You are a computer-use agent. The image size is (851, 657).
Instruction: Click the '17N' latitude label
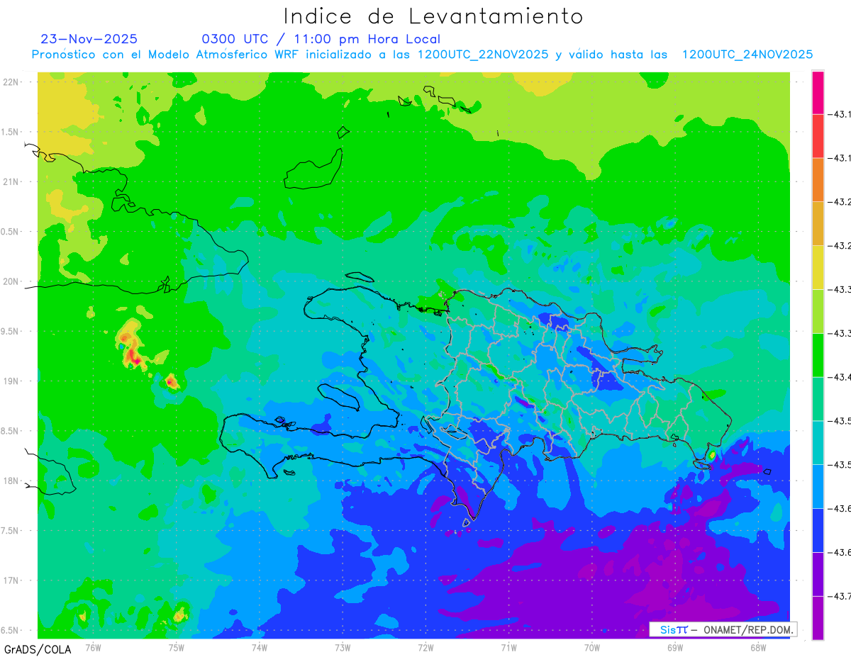point(11,580)
